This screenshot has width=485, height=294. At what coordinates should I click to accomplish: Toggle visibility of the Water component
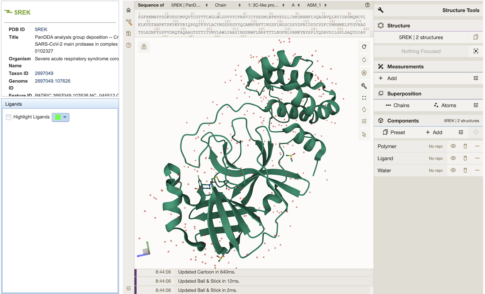(453, 170)
